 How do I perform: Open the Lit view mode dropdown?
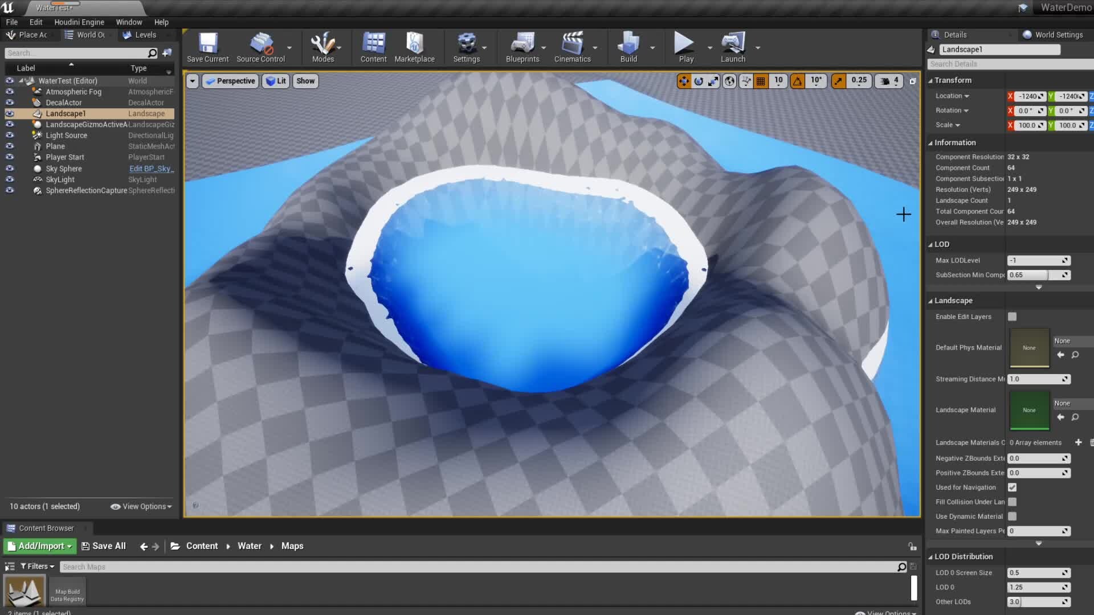(276, 81)
